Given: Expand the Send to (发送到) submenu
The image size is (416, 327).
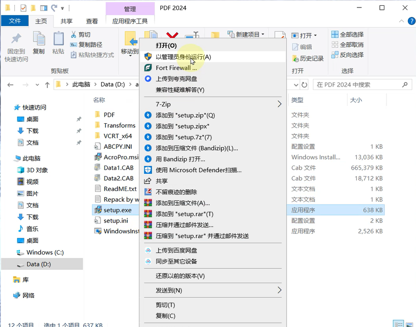Looking at the screenshot, I should [212, 290].
